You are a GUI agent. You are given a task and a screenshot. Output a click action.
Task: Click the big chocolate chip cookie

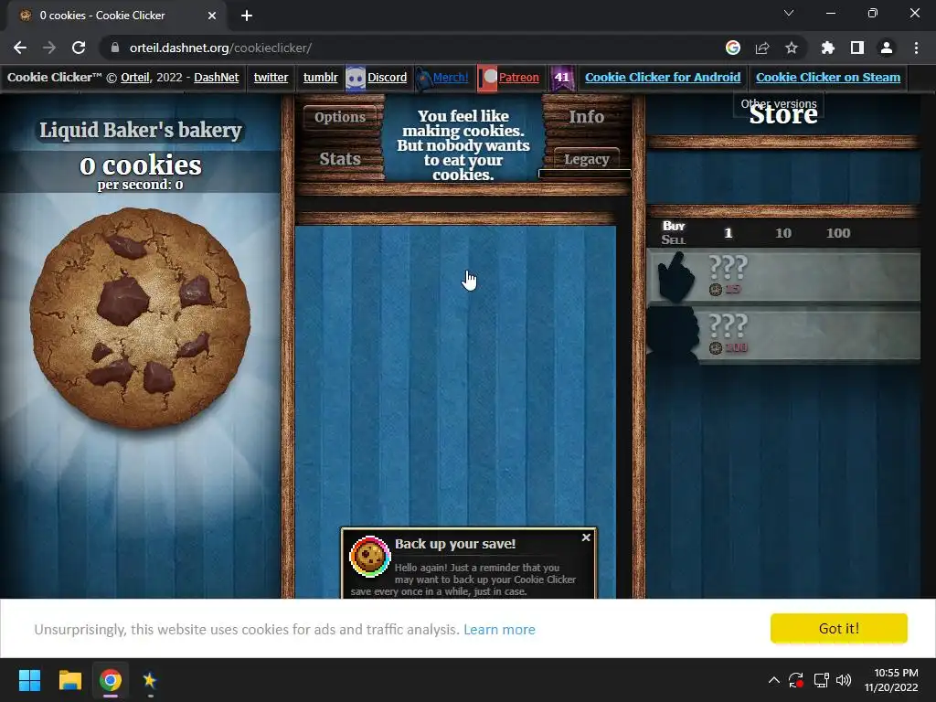coord(140,317)
